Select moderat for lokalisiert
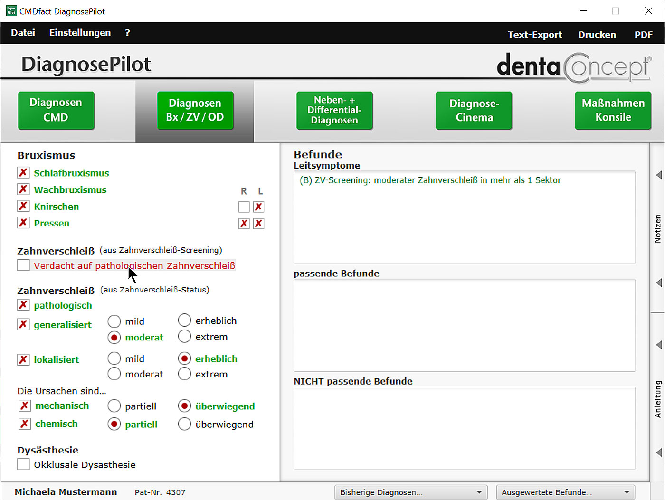This screenshot has height=500, width=665. 114,374
